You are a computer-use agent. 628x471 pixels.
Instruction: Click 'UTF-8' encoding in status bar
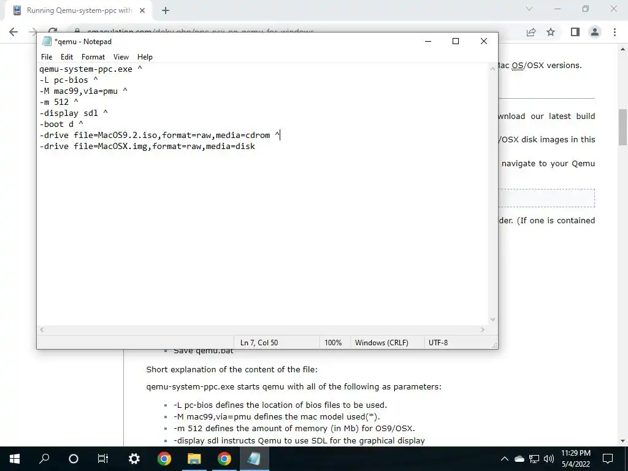[x=438, y=342]
